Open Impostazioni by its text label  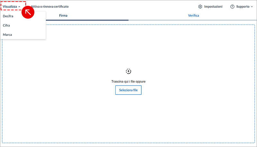tap(213, 6)
